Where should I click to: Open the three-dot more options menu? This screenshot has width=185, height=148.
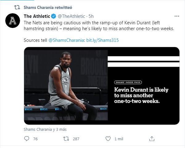click(177, 16)
